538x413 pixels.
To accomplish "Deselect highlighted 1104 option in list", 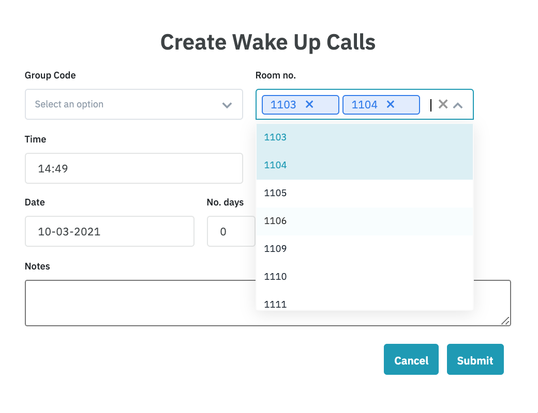I will (364, 165).
